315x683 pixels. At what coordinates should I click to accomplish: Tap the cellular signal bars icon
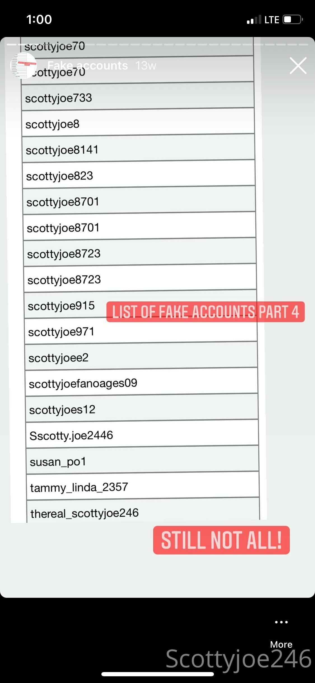click(x=254, y=20)
